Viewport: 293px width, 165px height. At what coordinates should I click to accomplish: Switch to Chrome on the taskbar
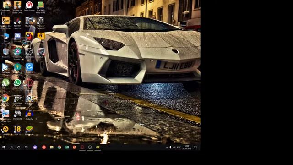(59, 148)
